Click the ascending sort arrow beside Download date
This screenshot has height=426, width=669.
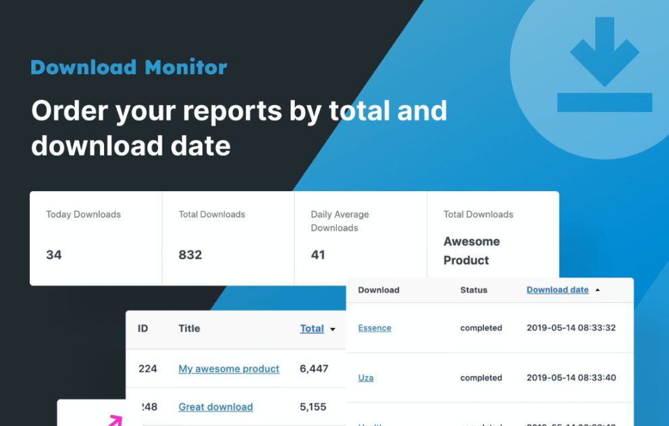(597, 290)
